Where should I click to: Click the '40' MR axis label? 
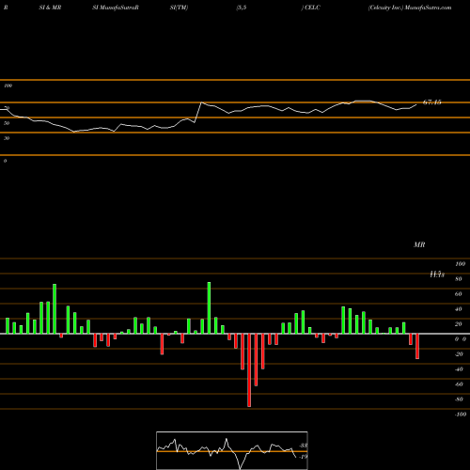click(x=459, y=309)
